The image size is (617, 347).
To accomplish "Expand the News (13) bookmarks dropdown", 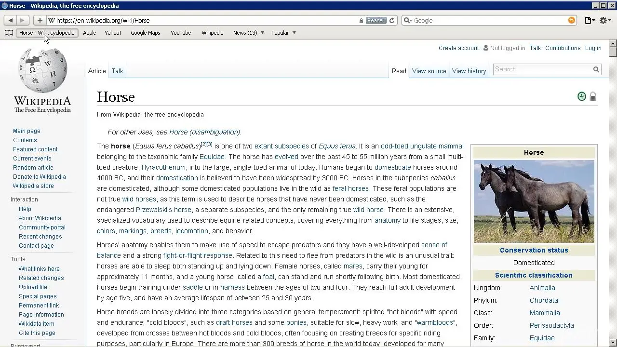I will tap(262, 33).
